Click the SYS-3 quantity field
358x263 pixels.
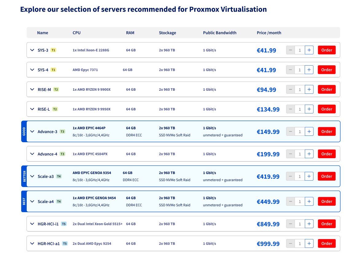[300, 50]
